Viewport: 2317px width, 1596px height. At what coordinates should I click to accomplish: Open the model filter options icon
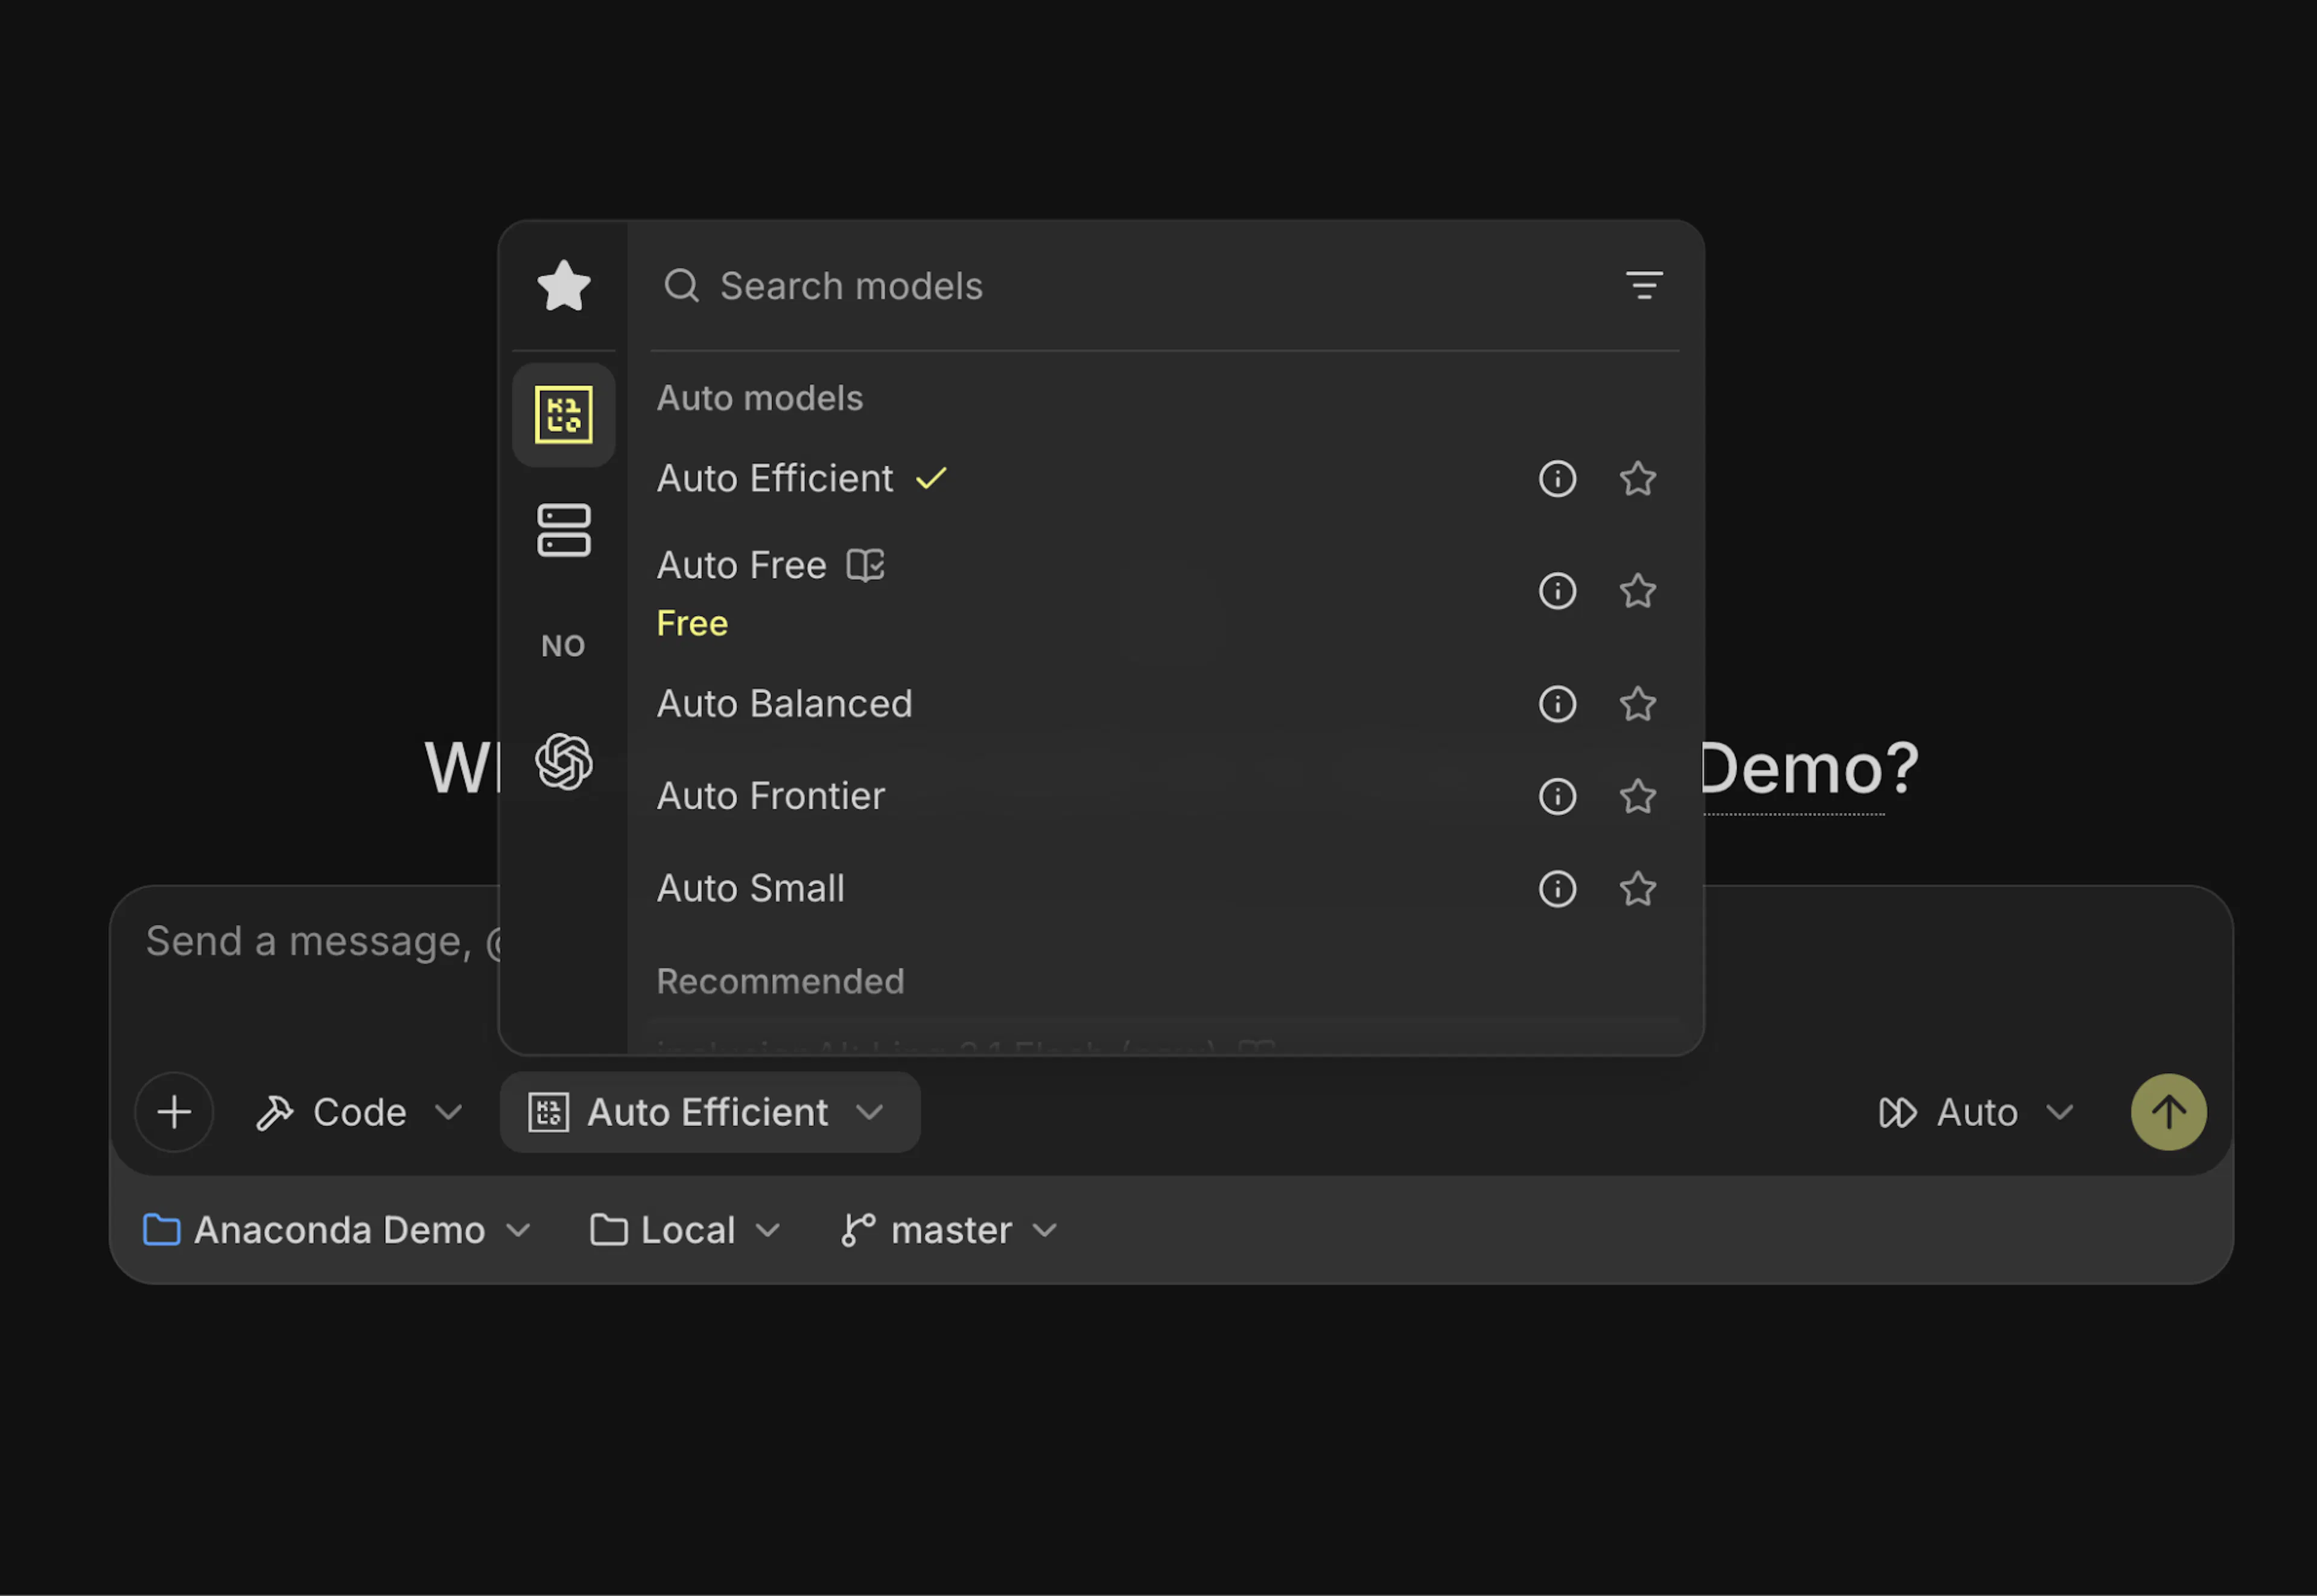coord(1644,286)
